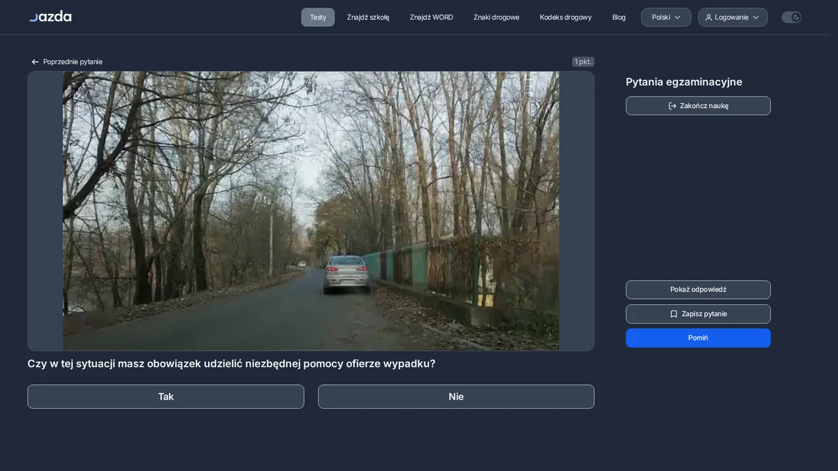The height and width of the screenshot is (471, 838).
Task: Click the left arrow back icon
Action: (x=35, y=62)
